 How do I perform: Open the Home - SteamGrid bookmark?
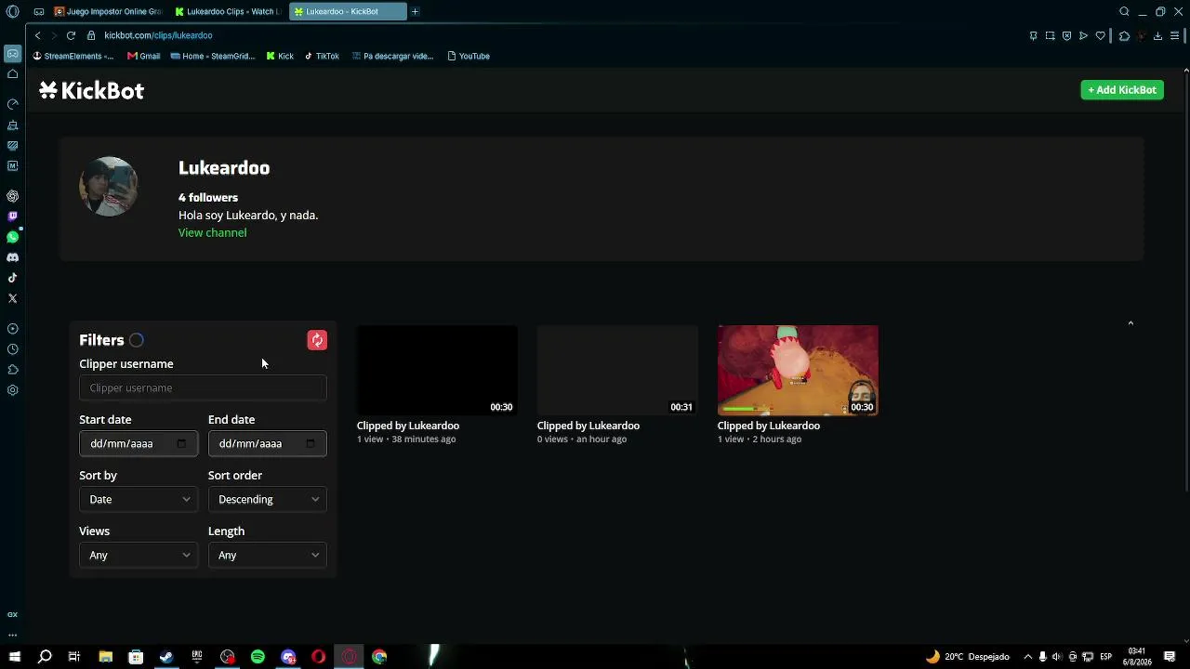[x=213, y=56]
